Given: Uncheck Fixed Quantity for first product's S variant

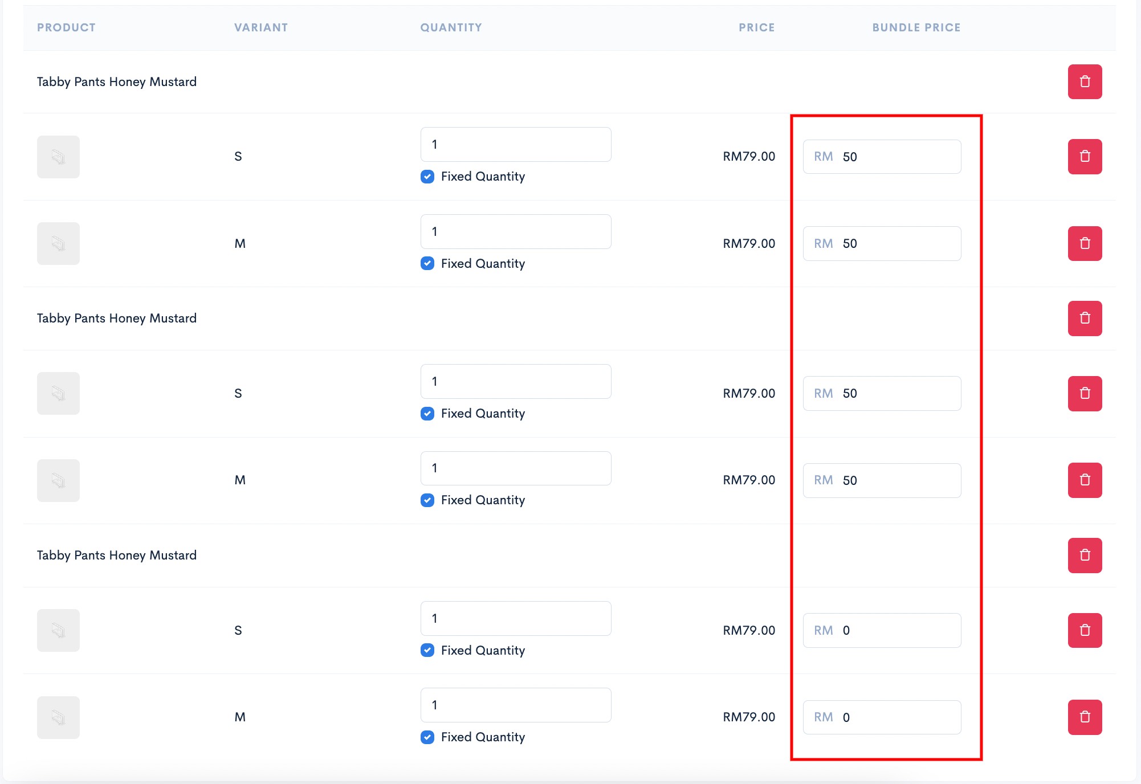Looking at the screenshot, I should (x=427, y=177).
